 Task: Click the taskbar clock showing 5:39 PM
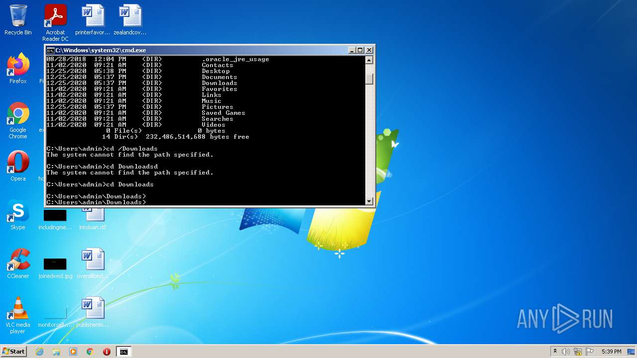[611, 352]
